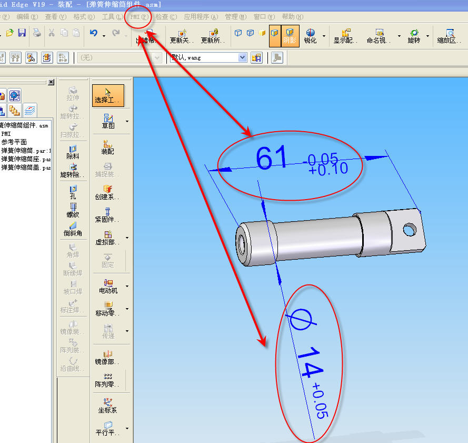
Task: Open the disabled (无) combo box
Action: click(120, 57)
